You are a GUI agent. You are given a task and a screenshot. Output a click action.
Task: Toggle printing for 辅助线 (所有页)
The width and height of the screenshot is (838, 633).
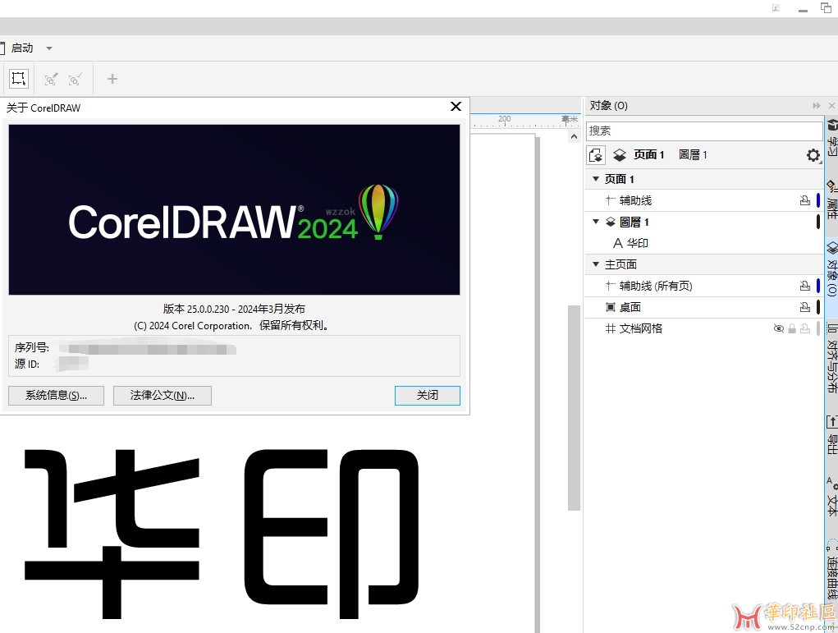pyautogui.click(x=805, y=286)
